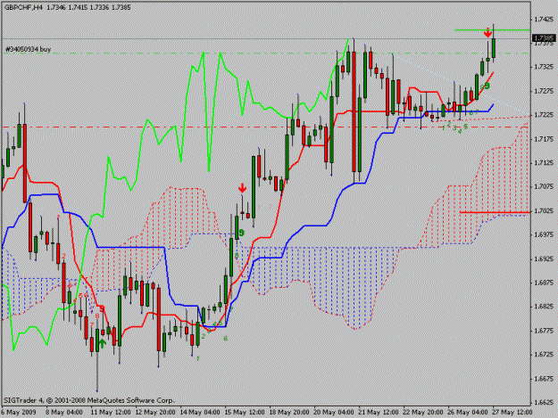Click the 12 May 20:00 time label

[x=155, y=412]
